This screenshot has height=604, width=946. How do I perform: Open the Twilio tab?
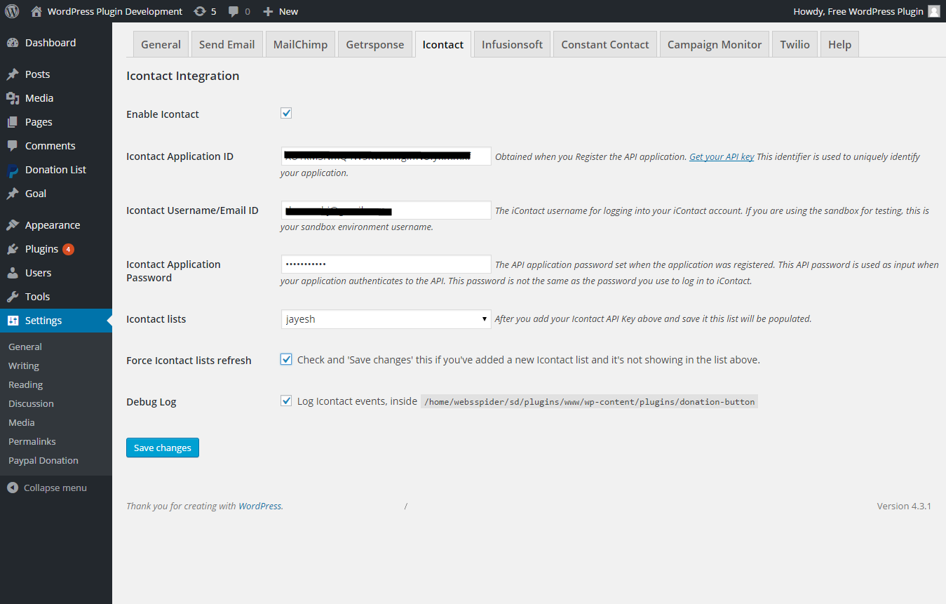coord(795,44)
